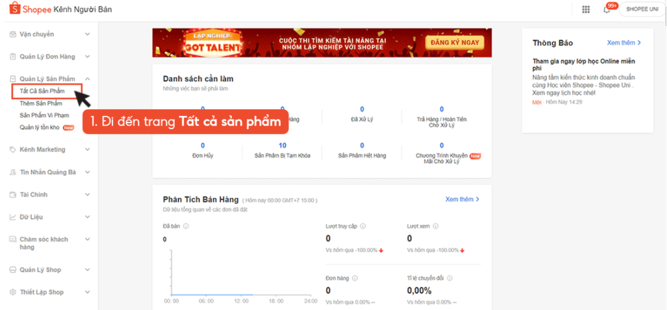667x310 pixels.
Task: Expand the Tin Nhắn Quảng Bá section
Action: point(87,172)
